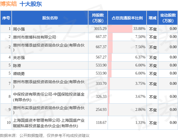Screen dimensions: 178x138
Task: Click shareholding value 326.33
Action: click(101, 96)
